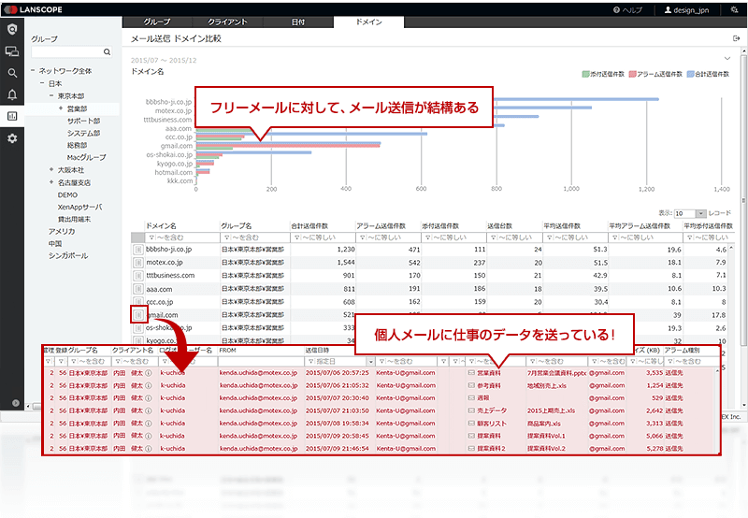This screenshot has width=748, height=518.
Task: Open the alarm bell icon in sidebar
Action: (x=12, y=94)
